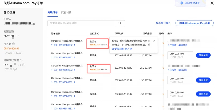
Task: Click the 创建Alibaba.com Pay订单 button
Action: pos(195,23)
